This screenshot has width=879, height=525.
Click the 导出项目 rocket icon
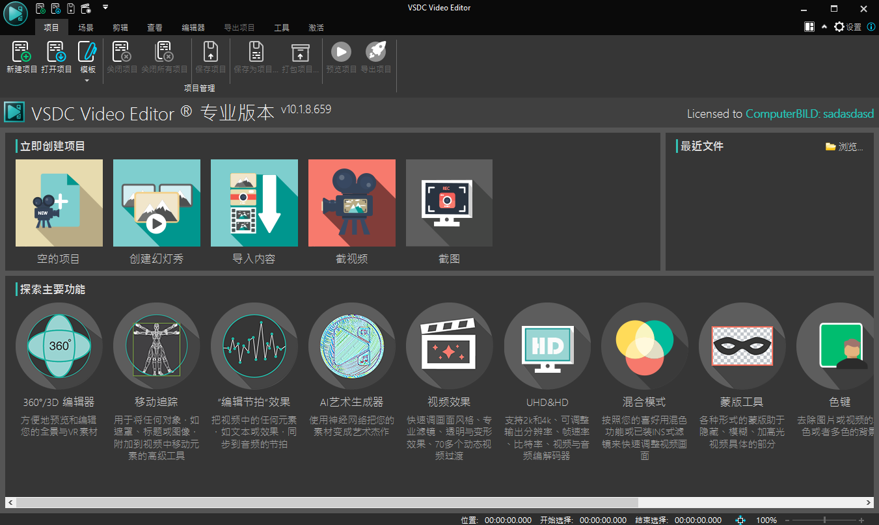pyautogui.click(x=376, y=51)
